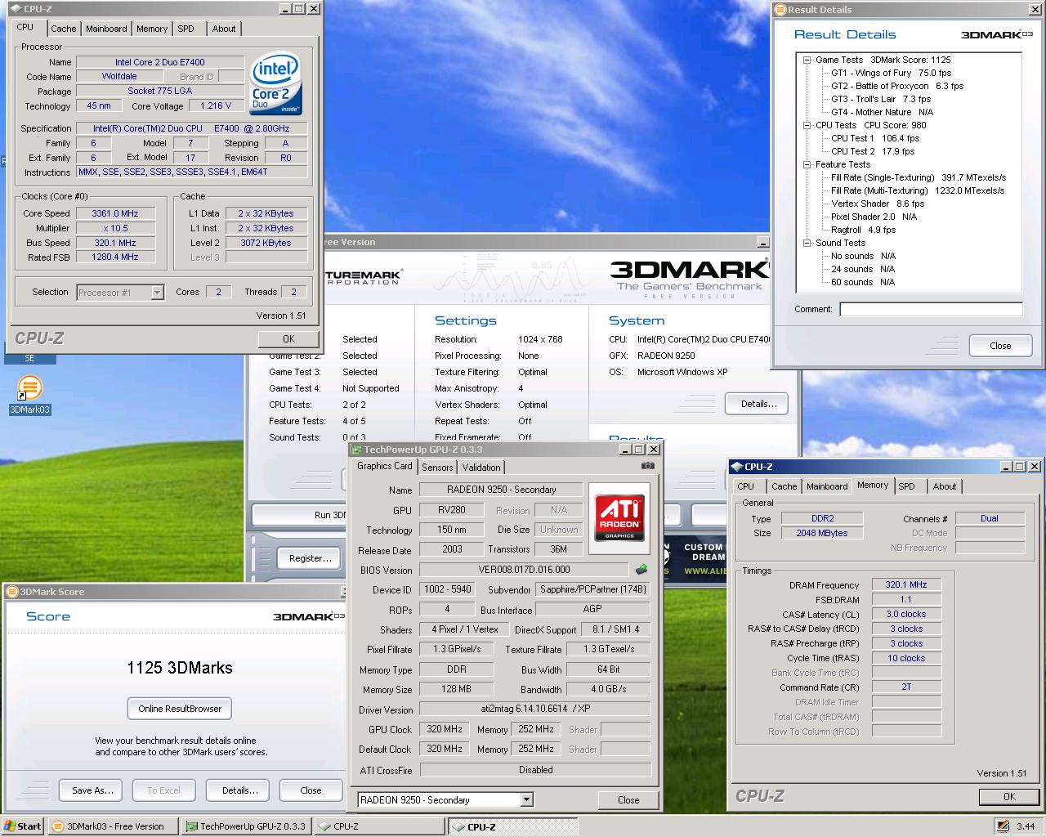Click the disabled To Excel button
This screenshot has width=1046, height=837.
point(163,790)
